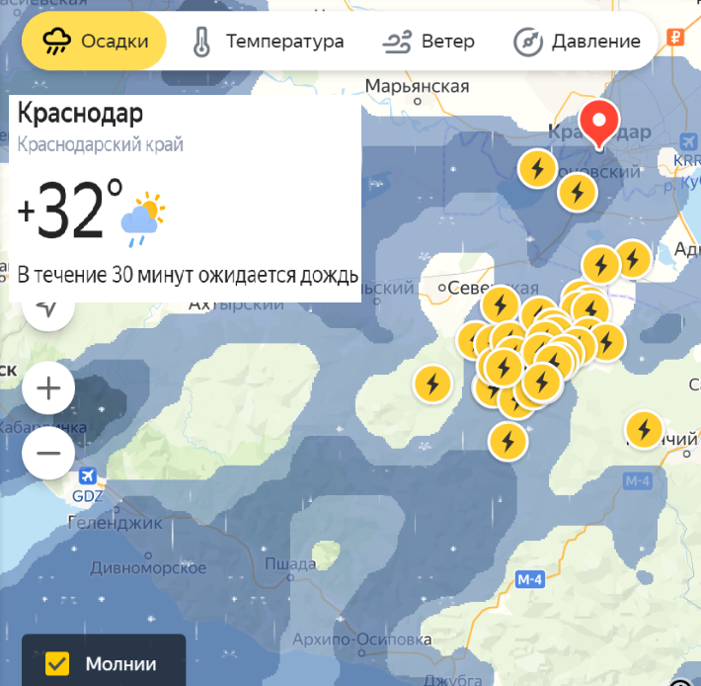
Task: Zoom in with the plus button
Action: click(x=48, y=387)
